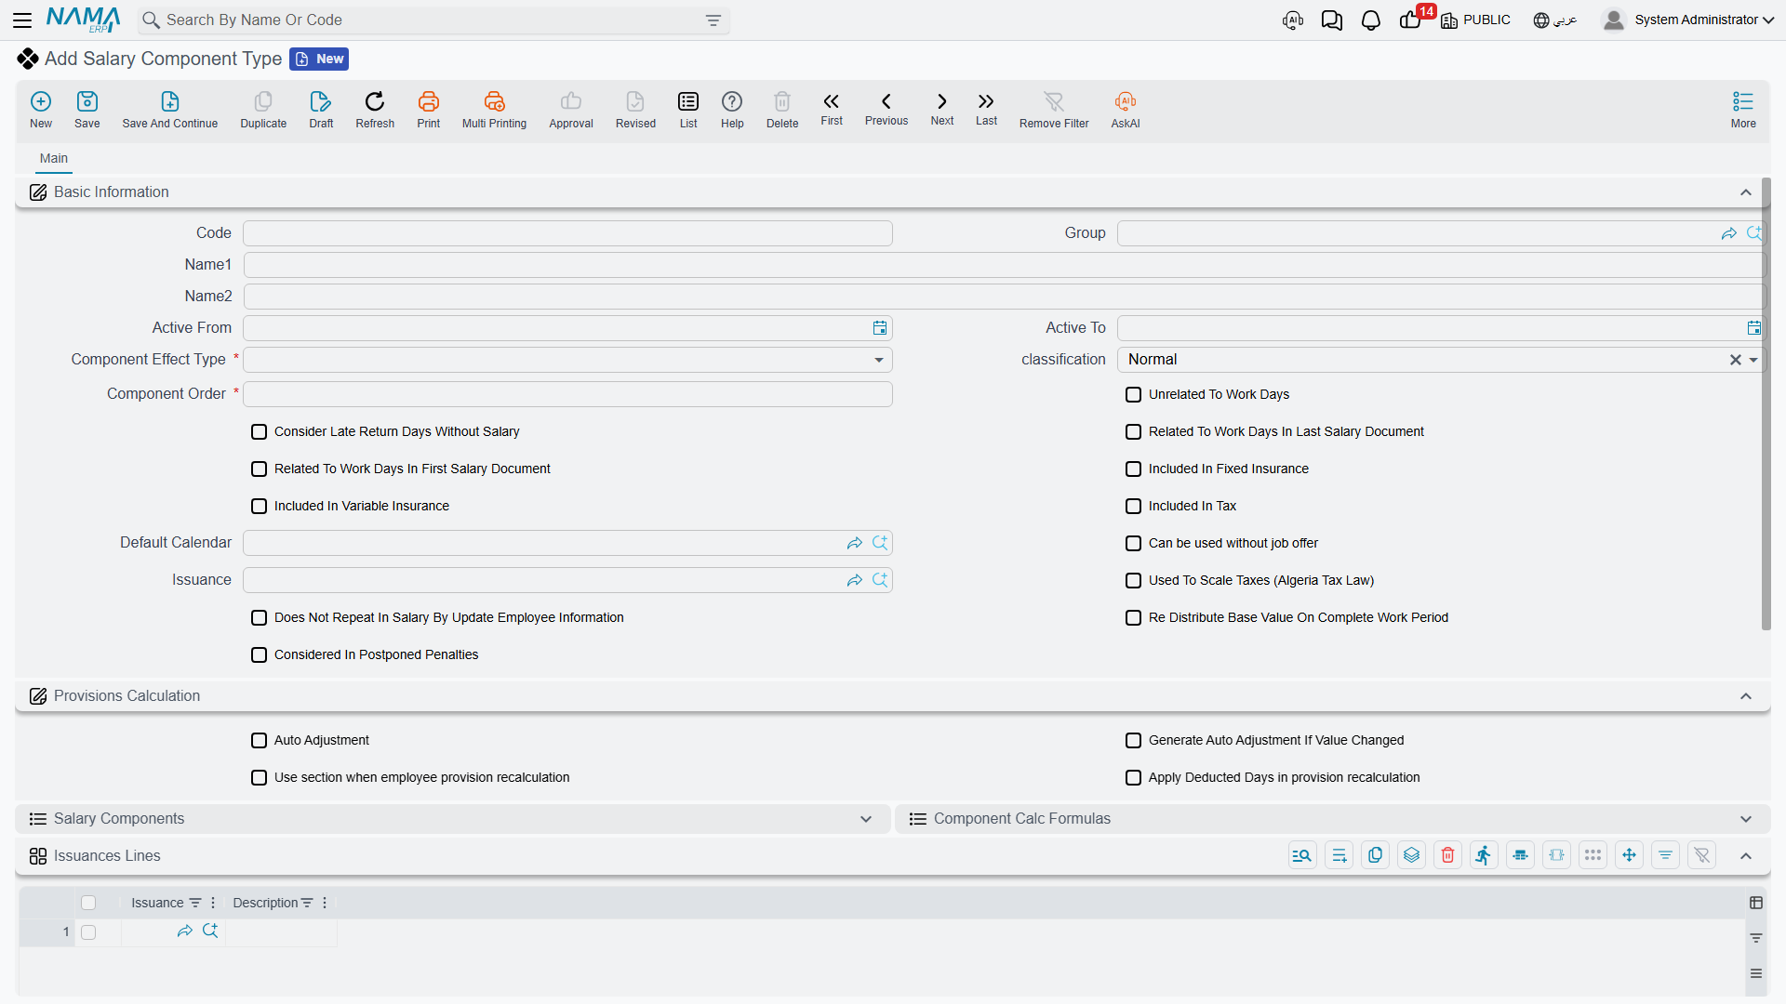
Task: Open the chat messages icon
Action: pyautogui.click(x=1331, y=20)
